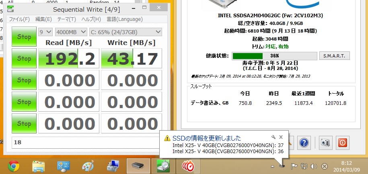
Task: Open the network status tray icon
Action: click(304, 166)
